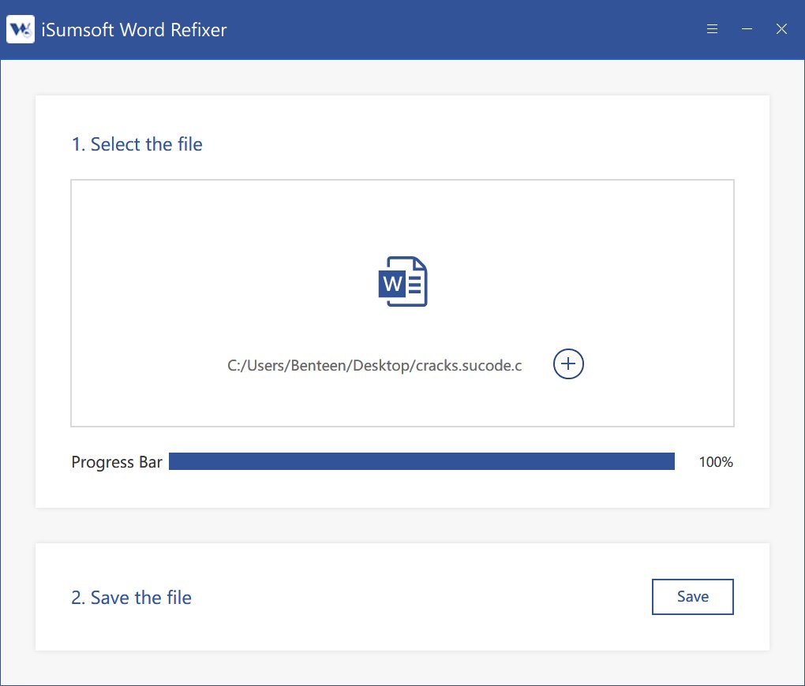This screenshot has width=805, height=686.
Task: Click the blue progress bar
Action: click(x=421, y=461)
